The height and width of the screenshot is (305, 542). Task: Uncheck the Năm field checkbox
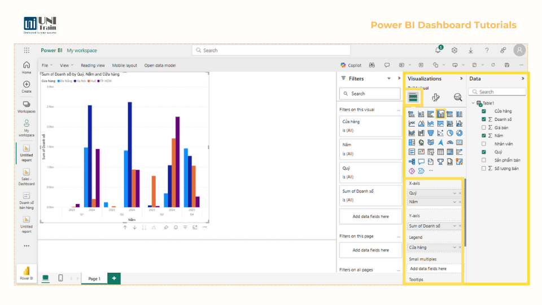(x=484, y=136)
